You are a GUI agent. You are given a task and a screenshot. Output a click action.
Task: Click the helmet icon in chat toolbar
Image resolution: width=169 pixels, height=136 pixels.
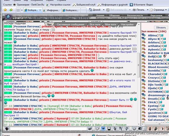tap(140, 129)
